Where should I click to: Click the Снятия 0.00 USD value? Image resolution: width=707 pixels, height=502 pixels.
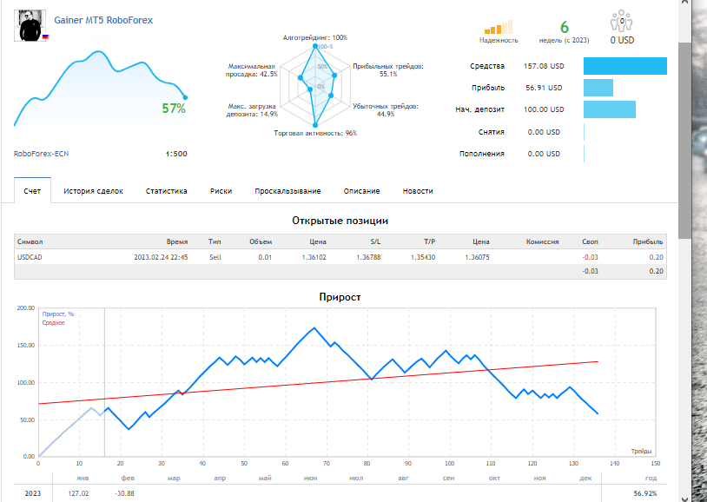(x=544, y=132)
